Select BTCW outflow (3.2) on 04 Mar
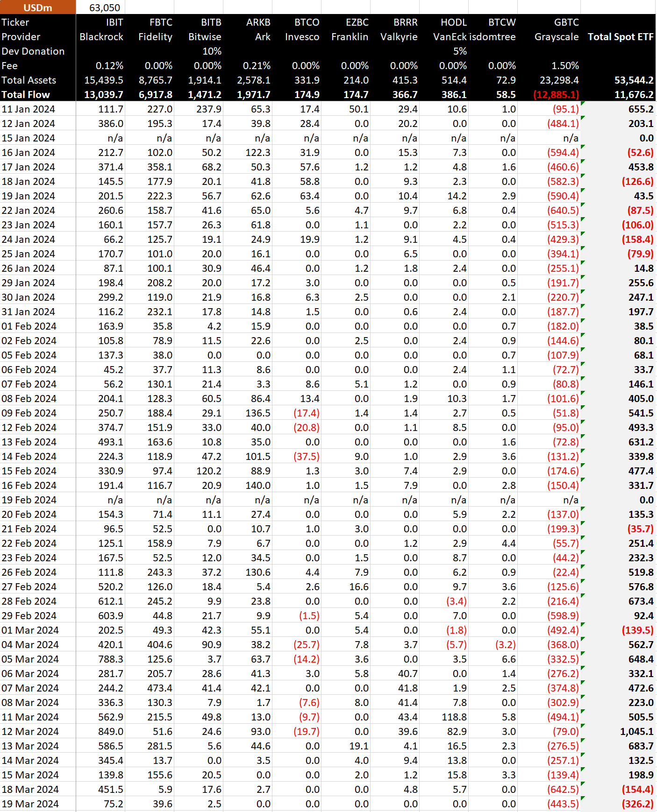This screenshot has width=657, height=812. 505,645
